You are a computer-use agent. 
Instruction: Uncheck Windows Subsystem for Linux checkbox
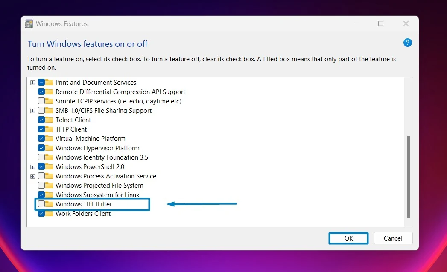pos(41,195)
